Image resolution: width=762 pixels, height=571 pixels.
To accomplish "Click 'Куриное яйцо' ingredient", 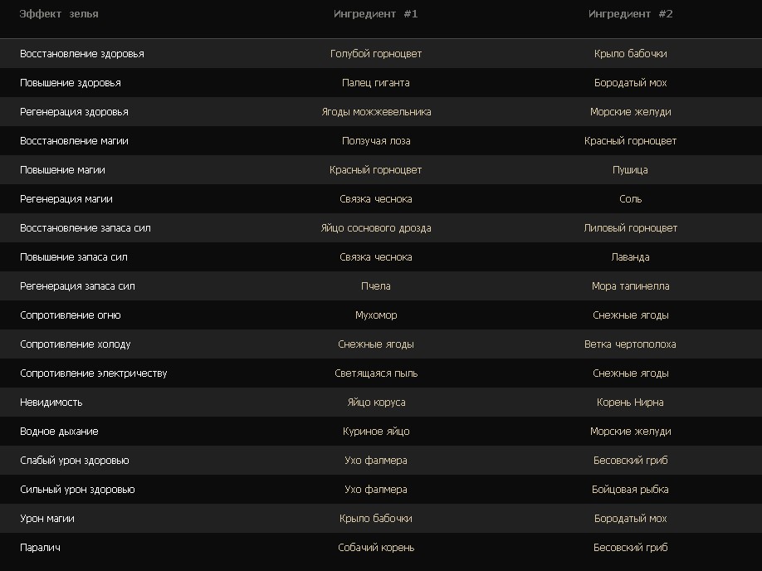I will (x=376, y=432).
